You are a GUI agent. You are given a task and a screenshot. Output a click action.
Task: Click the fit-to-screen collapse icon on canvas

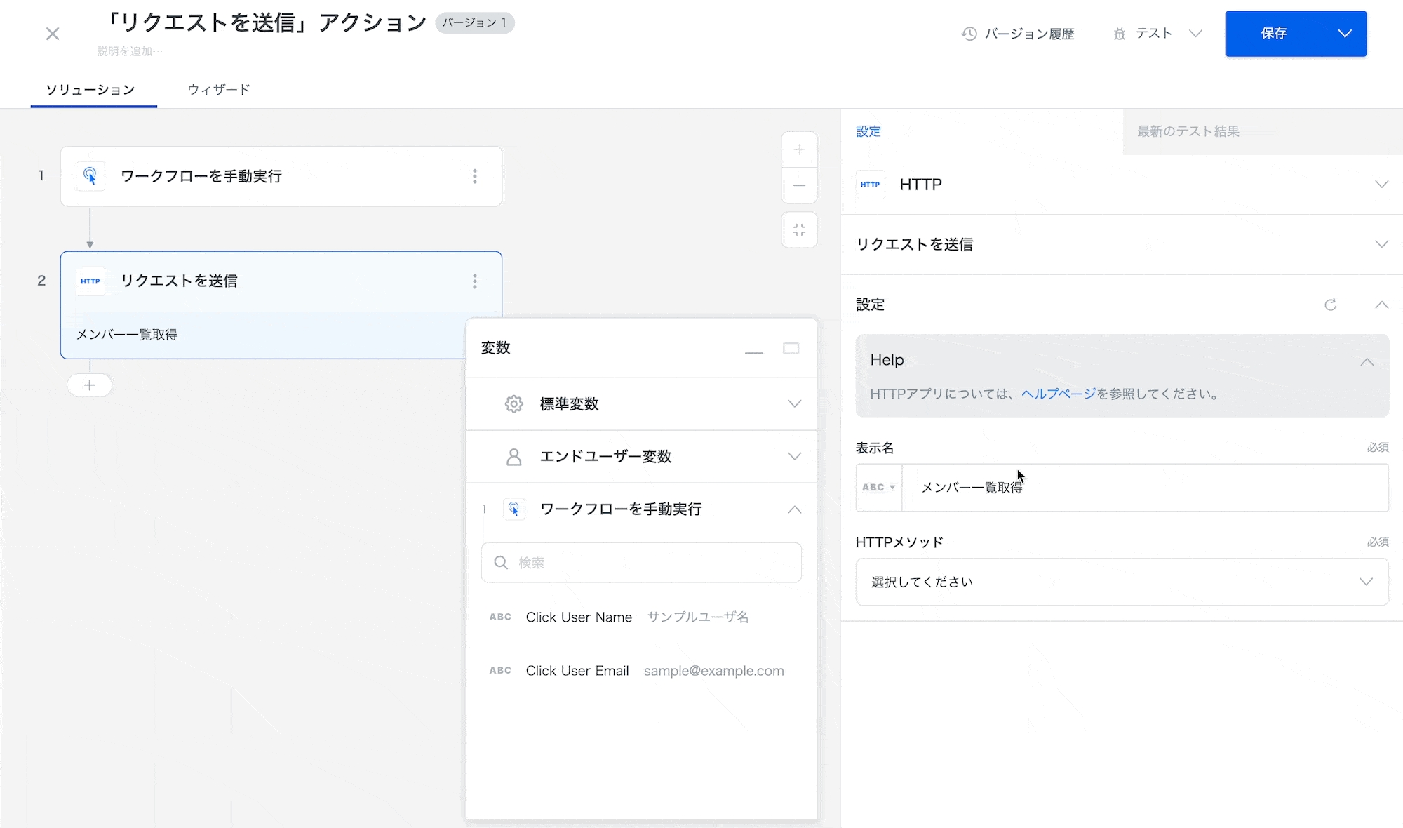click(799, 230)
